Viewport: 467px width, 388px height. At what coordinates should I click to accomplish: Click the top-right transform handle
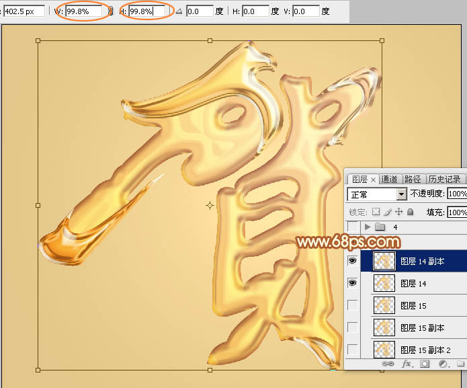pos(382,40)
